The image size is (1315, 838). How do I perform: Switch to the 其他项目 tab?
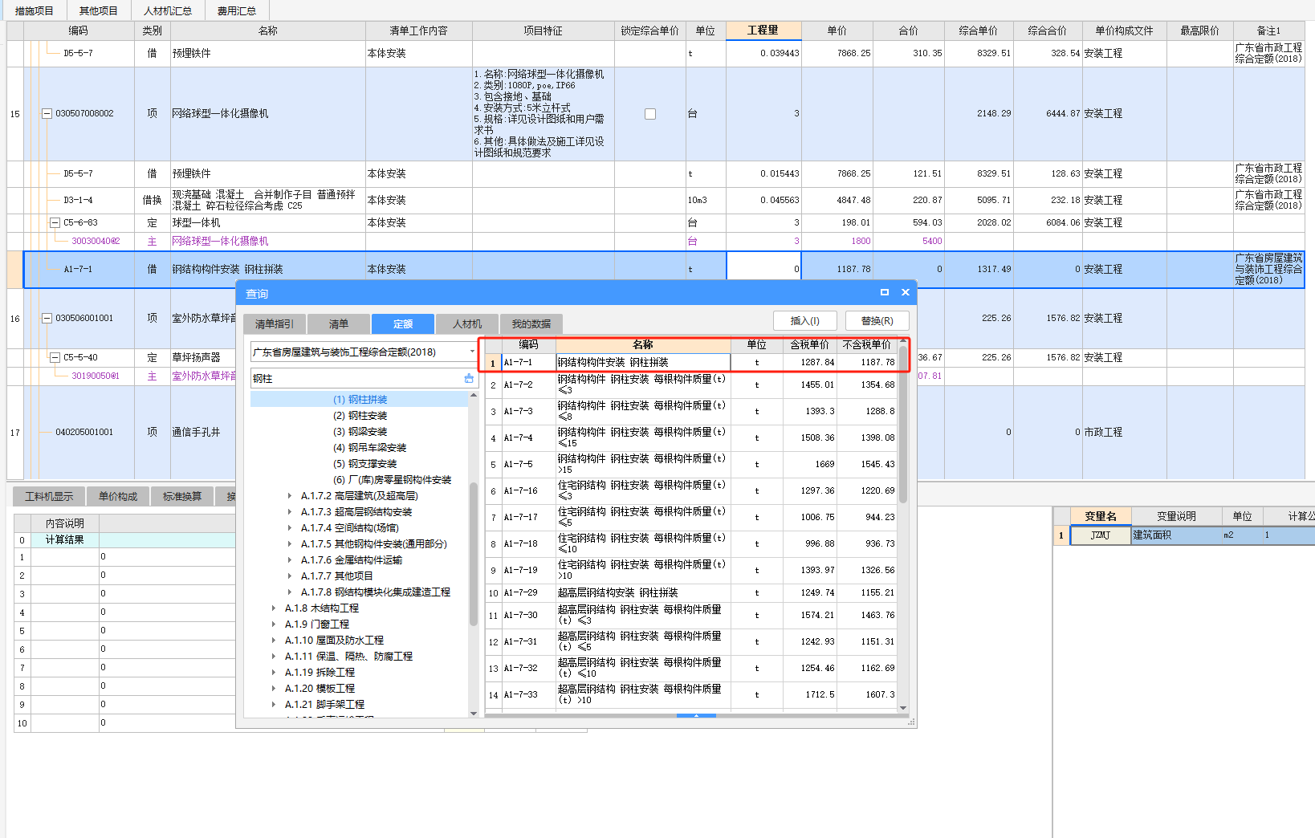click(x=98, y=10)
